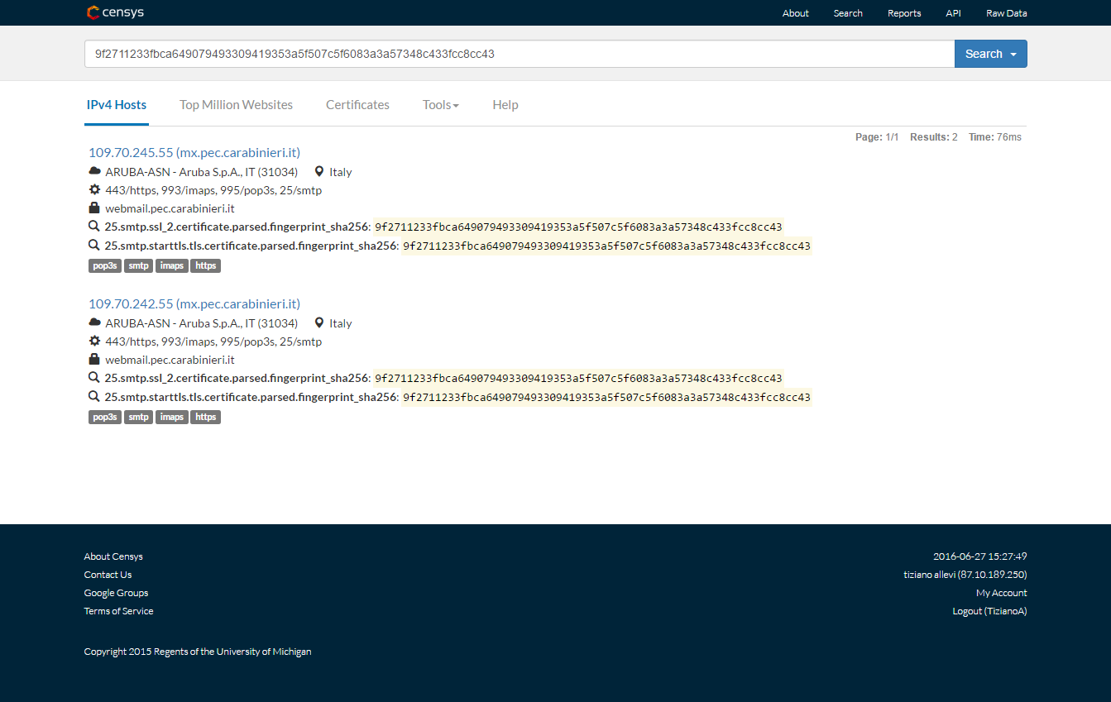The width and height of the screenshot is (1111, 702).
Task: Click ssl_2 fingerprint value for 109.70.242.55
Action: tap(578, 378)
